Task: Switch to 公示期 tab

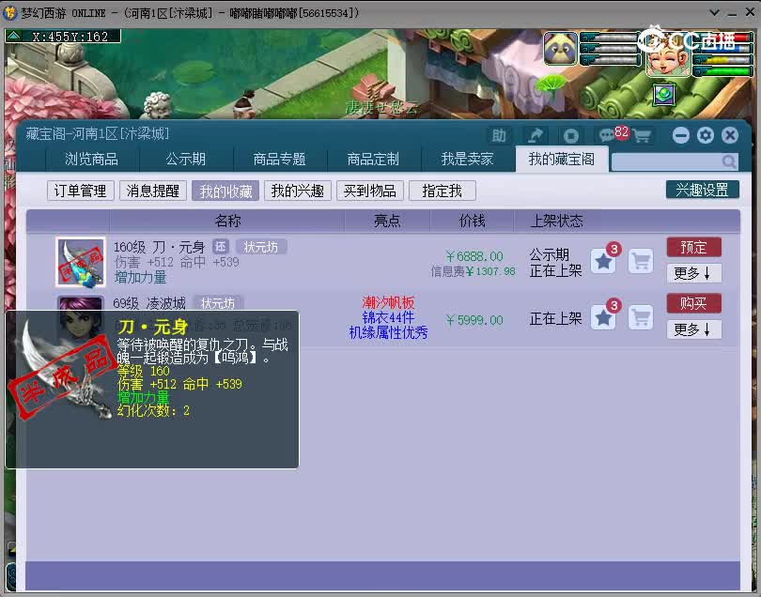Action: point(185,159)
